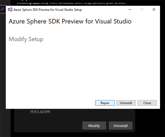Image resolution: width=165 pixels, height=137 pixels.
Task: Click the search magnifier icon in Settings
Action: click(2, 9)
